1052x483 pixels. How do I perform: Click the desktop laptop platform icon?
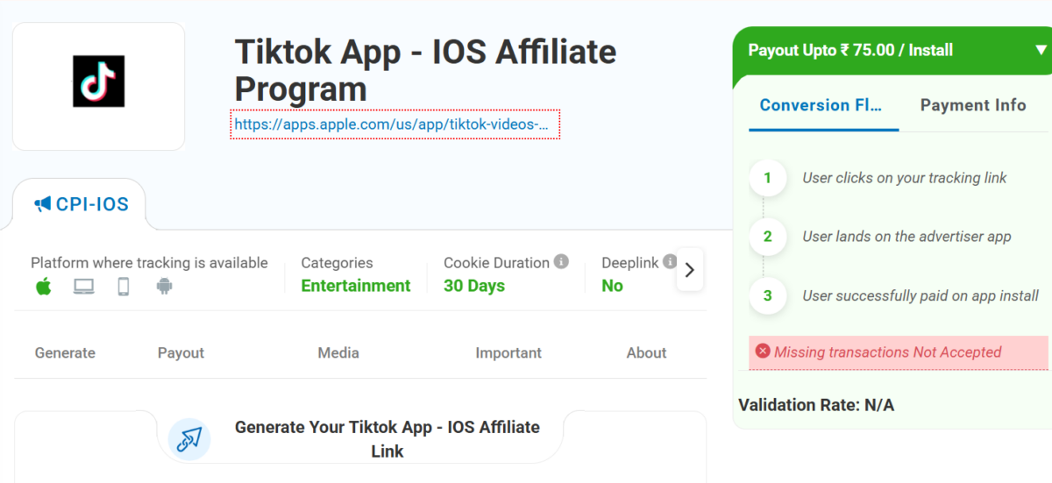click(83, 287)
